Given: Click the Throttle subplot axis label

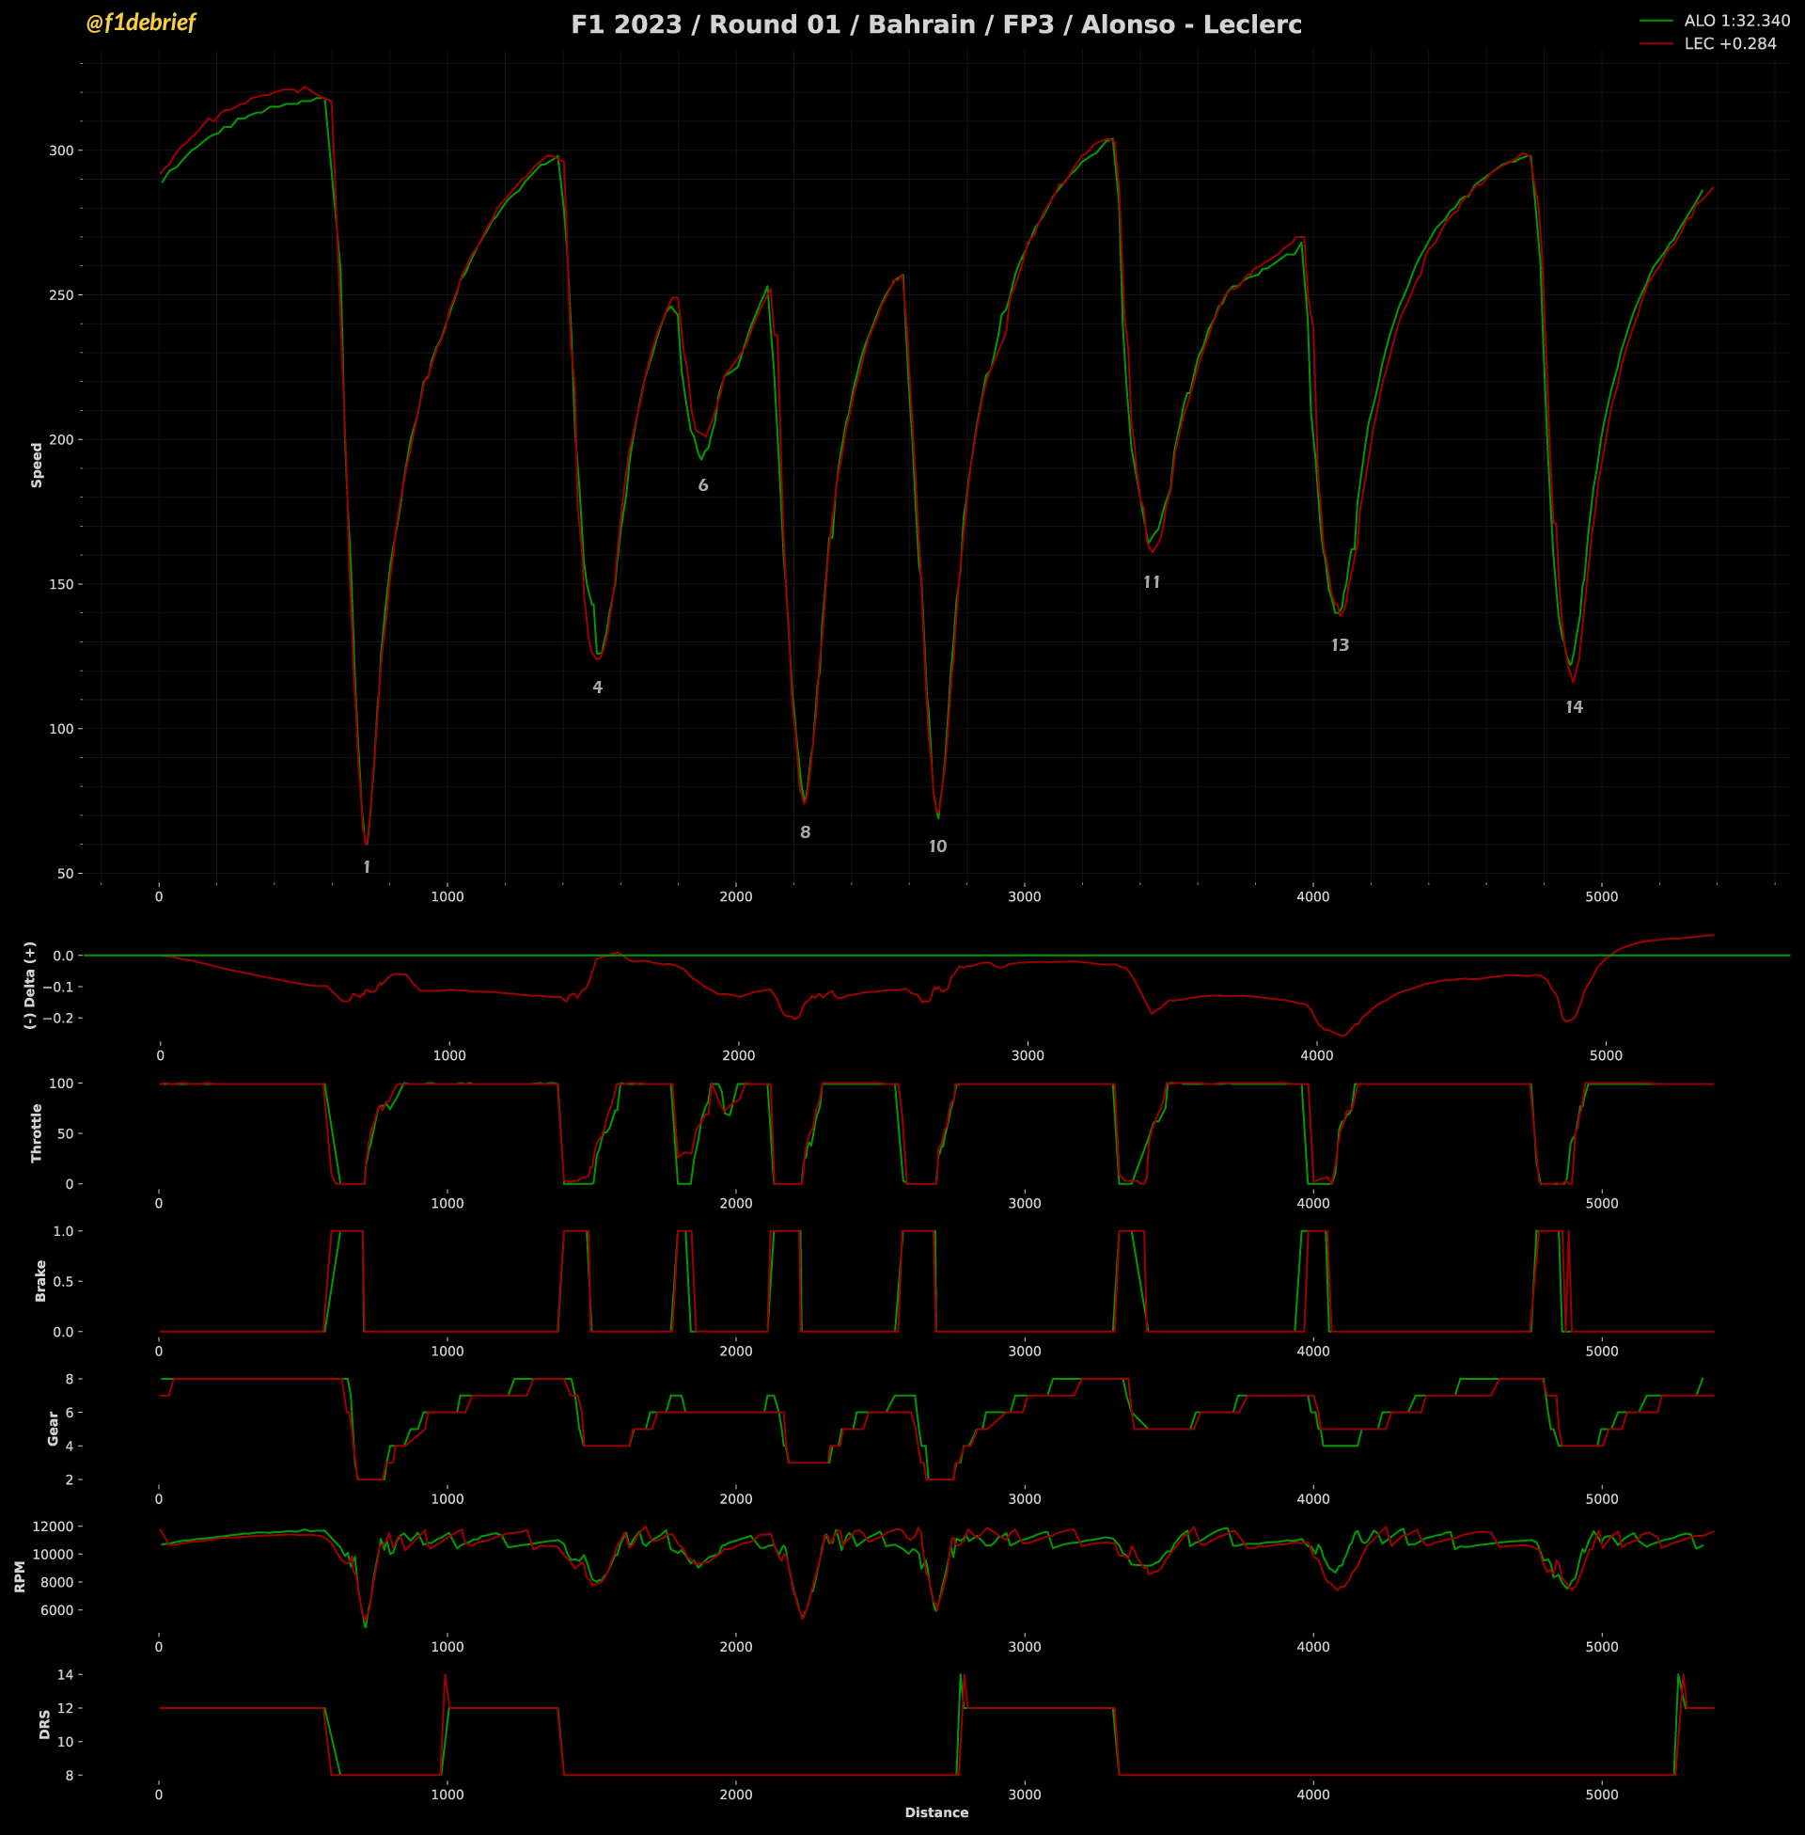Looking at the screenshot, I should pyautogui.click(x=37, y=1133).
